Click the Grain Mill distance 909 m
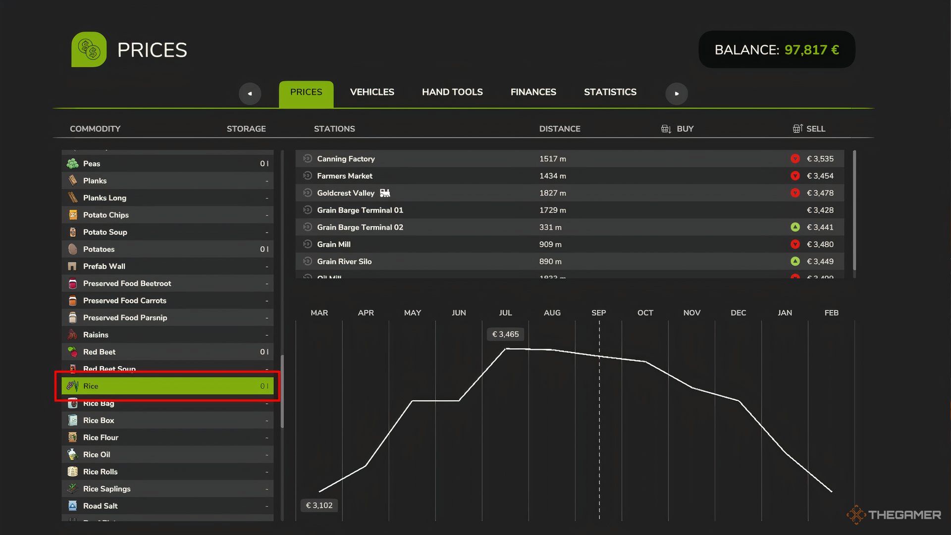The width and height of the screenshot is (951, 535). click(x=550, y=244)
